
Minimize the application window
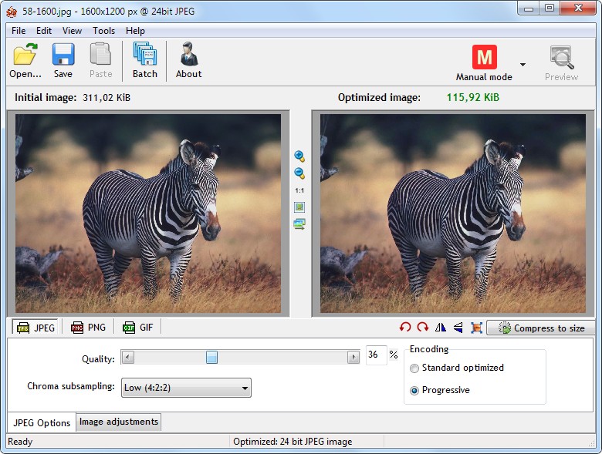(x=529, y=8)
